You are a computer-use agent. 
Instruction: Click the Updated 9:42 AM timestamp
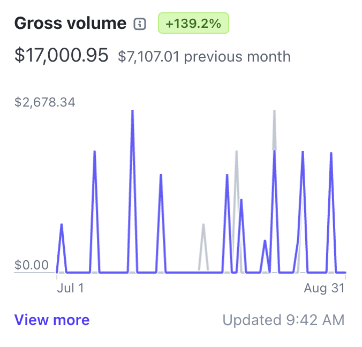pos(284,320)
